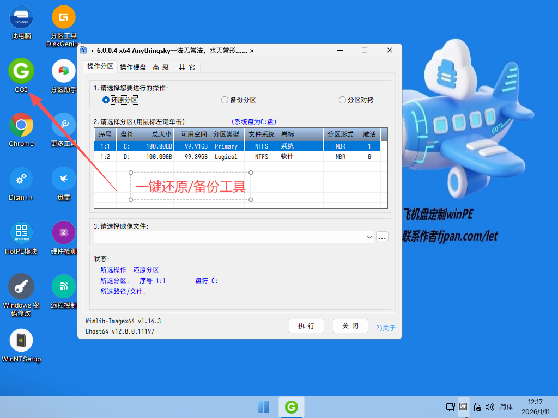Open the 远程控制 remote control tool
Screen dimensions: 558x418
[62, 285]
